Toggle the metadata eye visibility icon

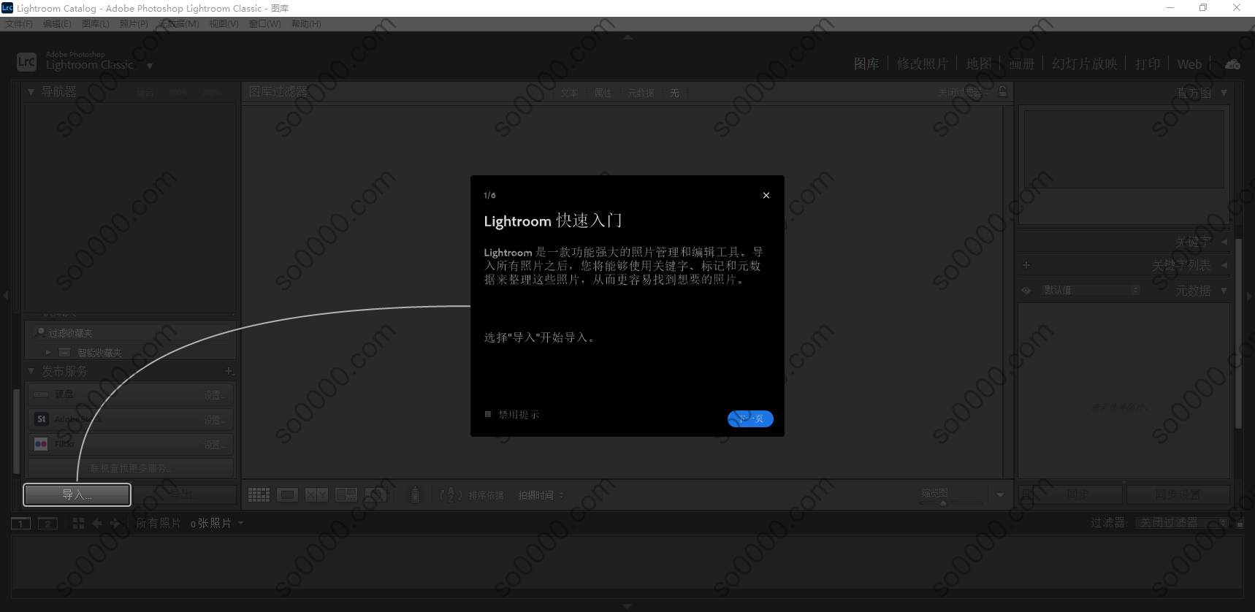[x=1026, y=290]
